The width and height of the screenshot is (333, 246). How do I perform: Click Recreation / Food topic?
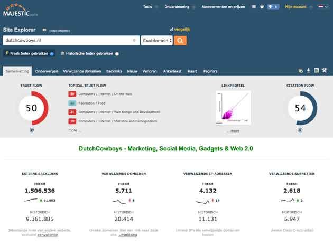(92, 103)
